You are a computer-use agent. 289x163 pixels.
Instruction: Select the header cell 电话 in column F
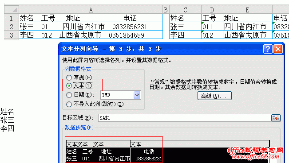click(281, 18)
